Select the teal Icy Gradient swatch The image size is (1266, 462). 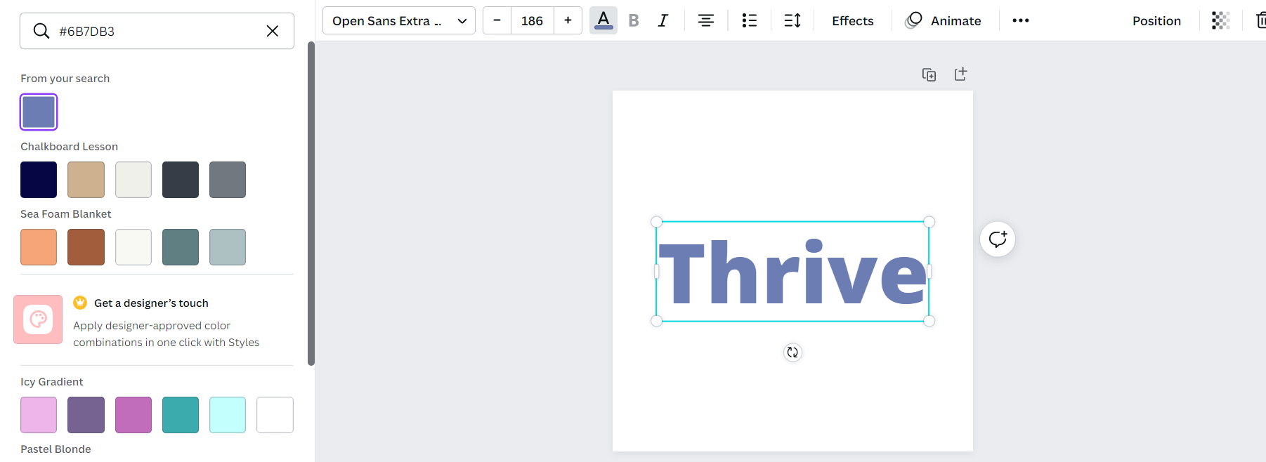point(181,415)
